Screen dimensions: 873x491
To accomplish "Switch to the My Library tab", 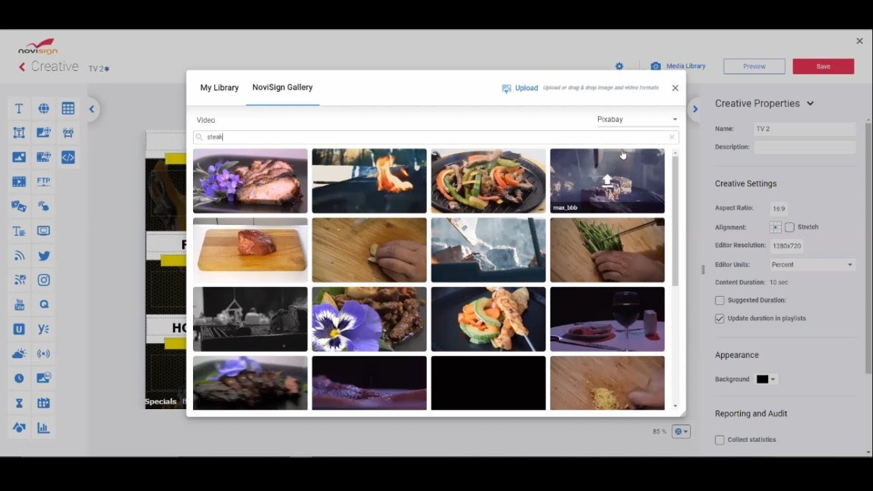I will tap(220, 88).
